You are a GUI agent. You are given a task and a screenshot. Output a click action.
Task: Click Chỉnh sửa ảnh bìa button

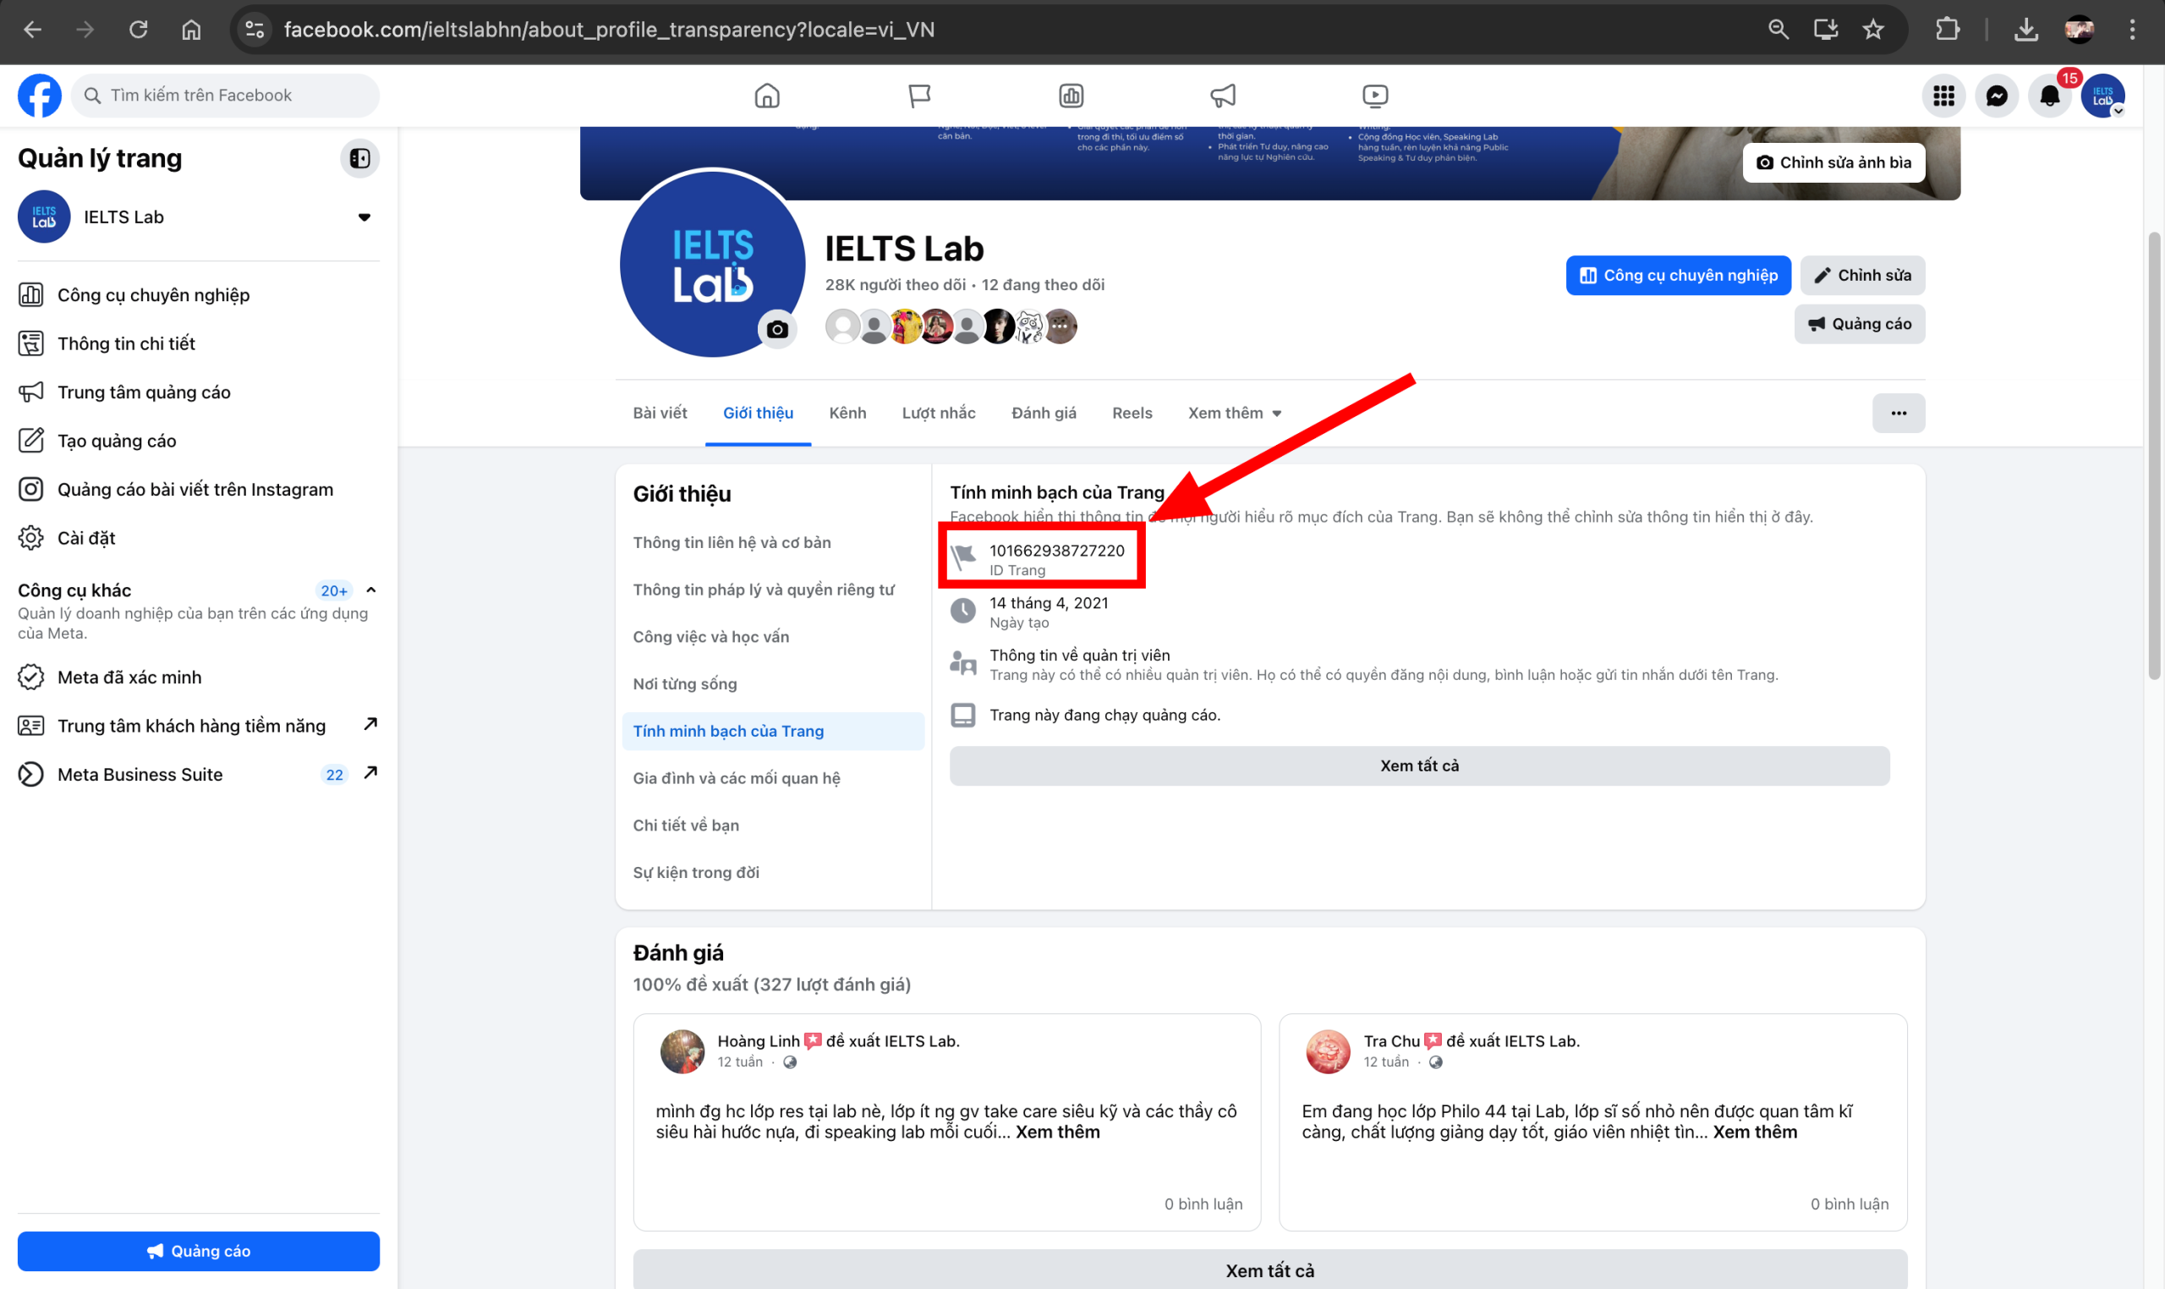(x=1833, y=162)
